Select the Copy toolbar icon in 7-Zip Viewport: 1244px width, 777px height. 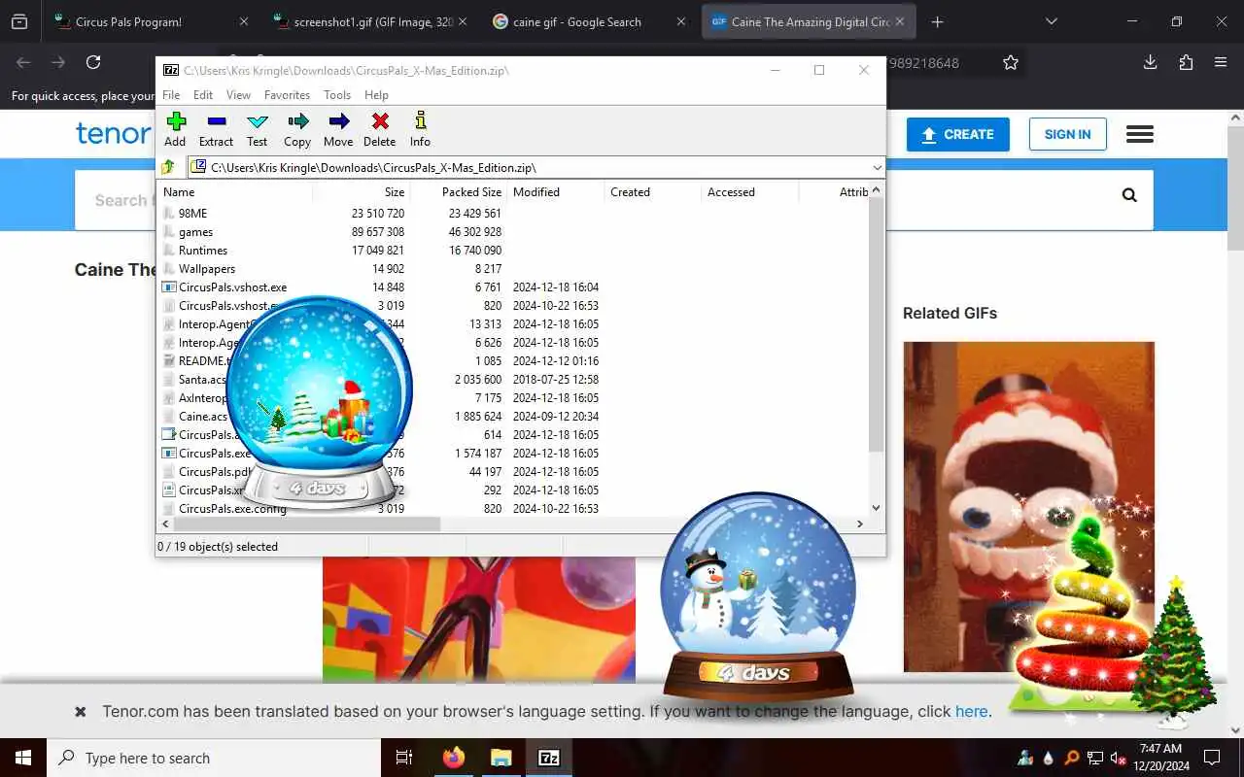point(297,129)
